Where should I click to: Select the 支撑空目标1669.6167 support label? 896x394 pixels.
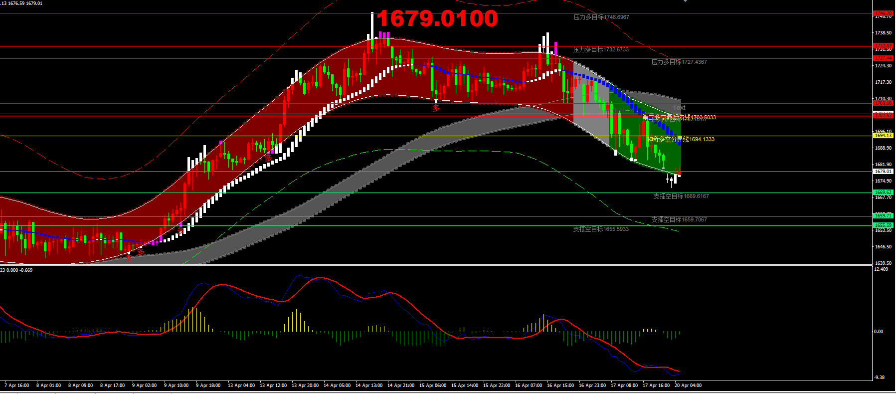click(x=681, y=196)
